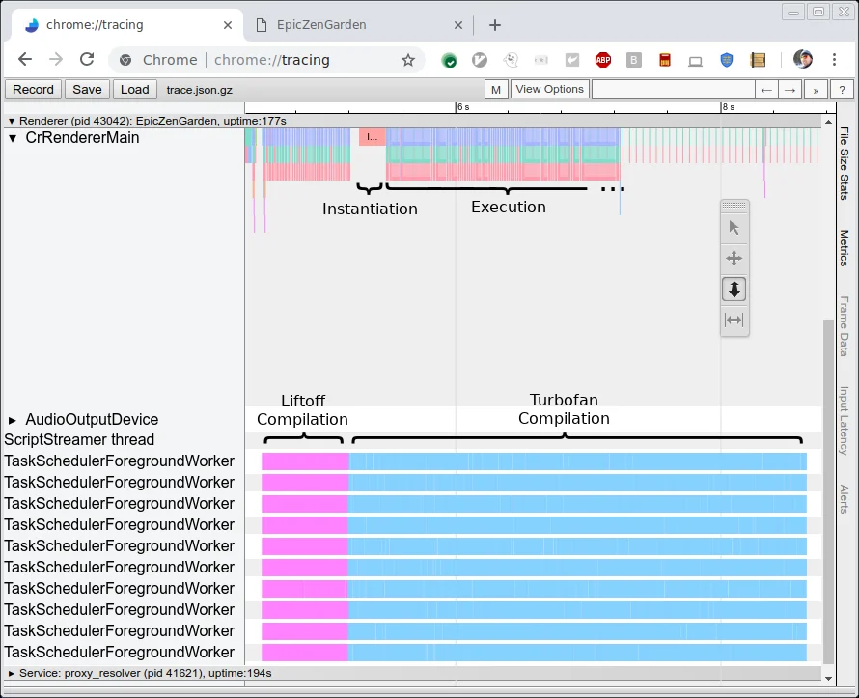
Task: Click the Load trace button
Action: [x=134, y=90]
